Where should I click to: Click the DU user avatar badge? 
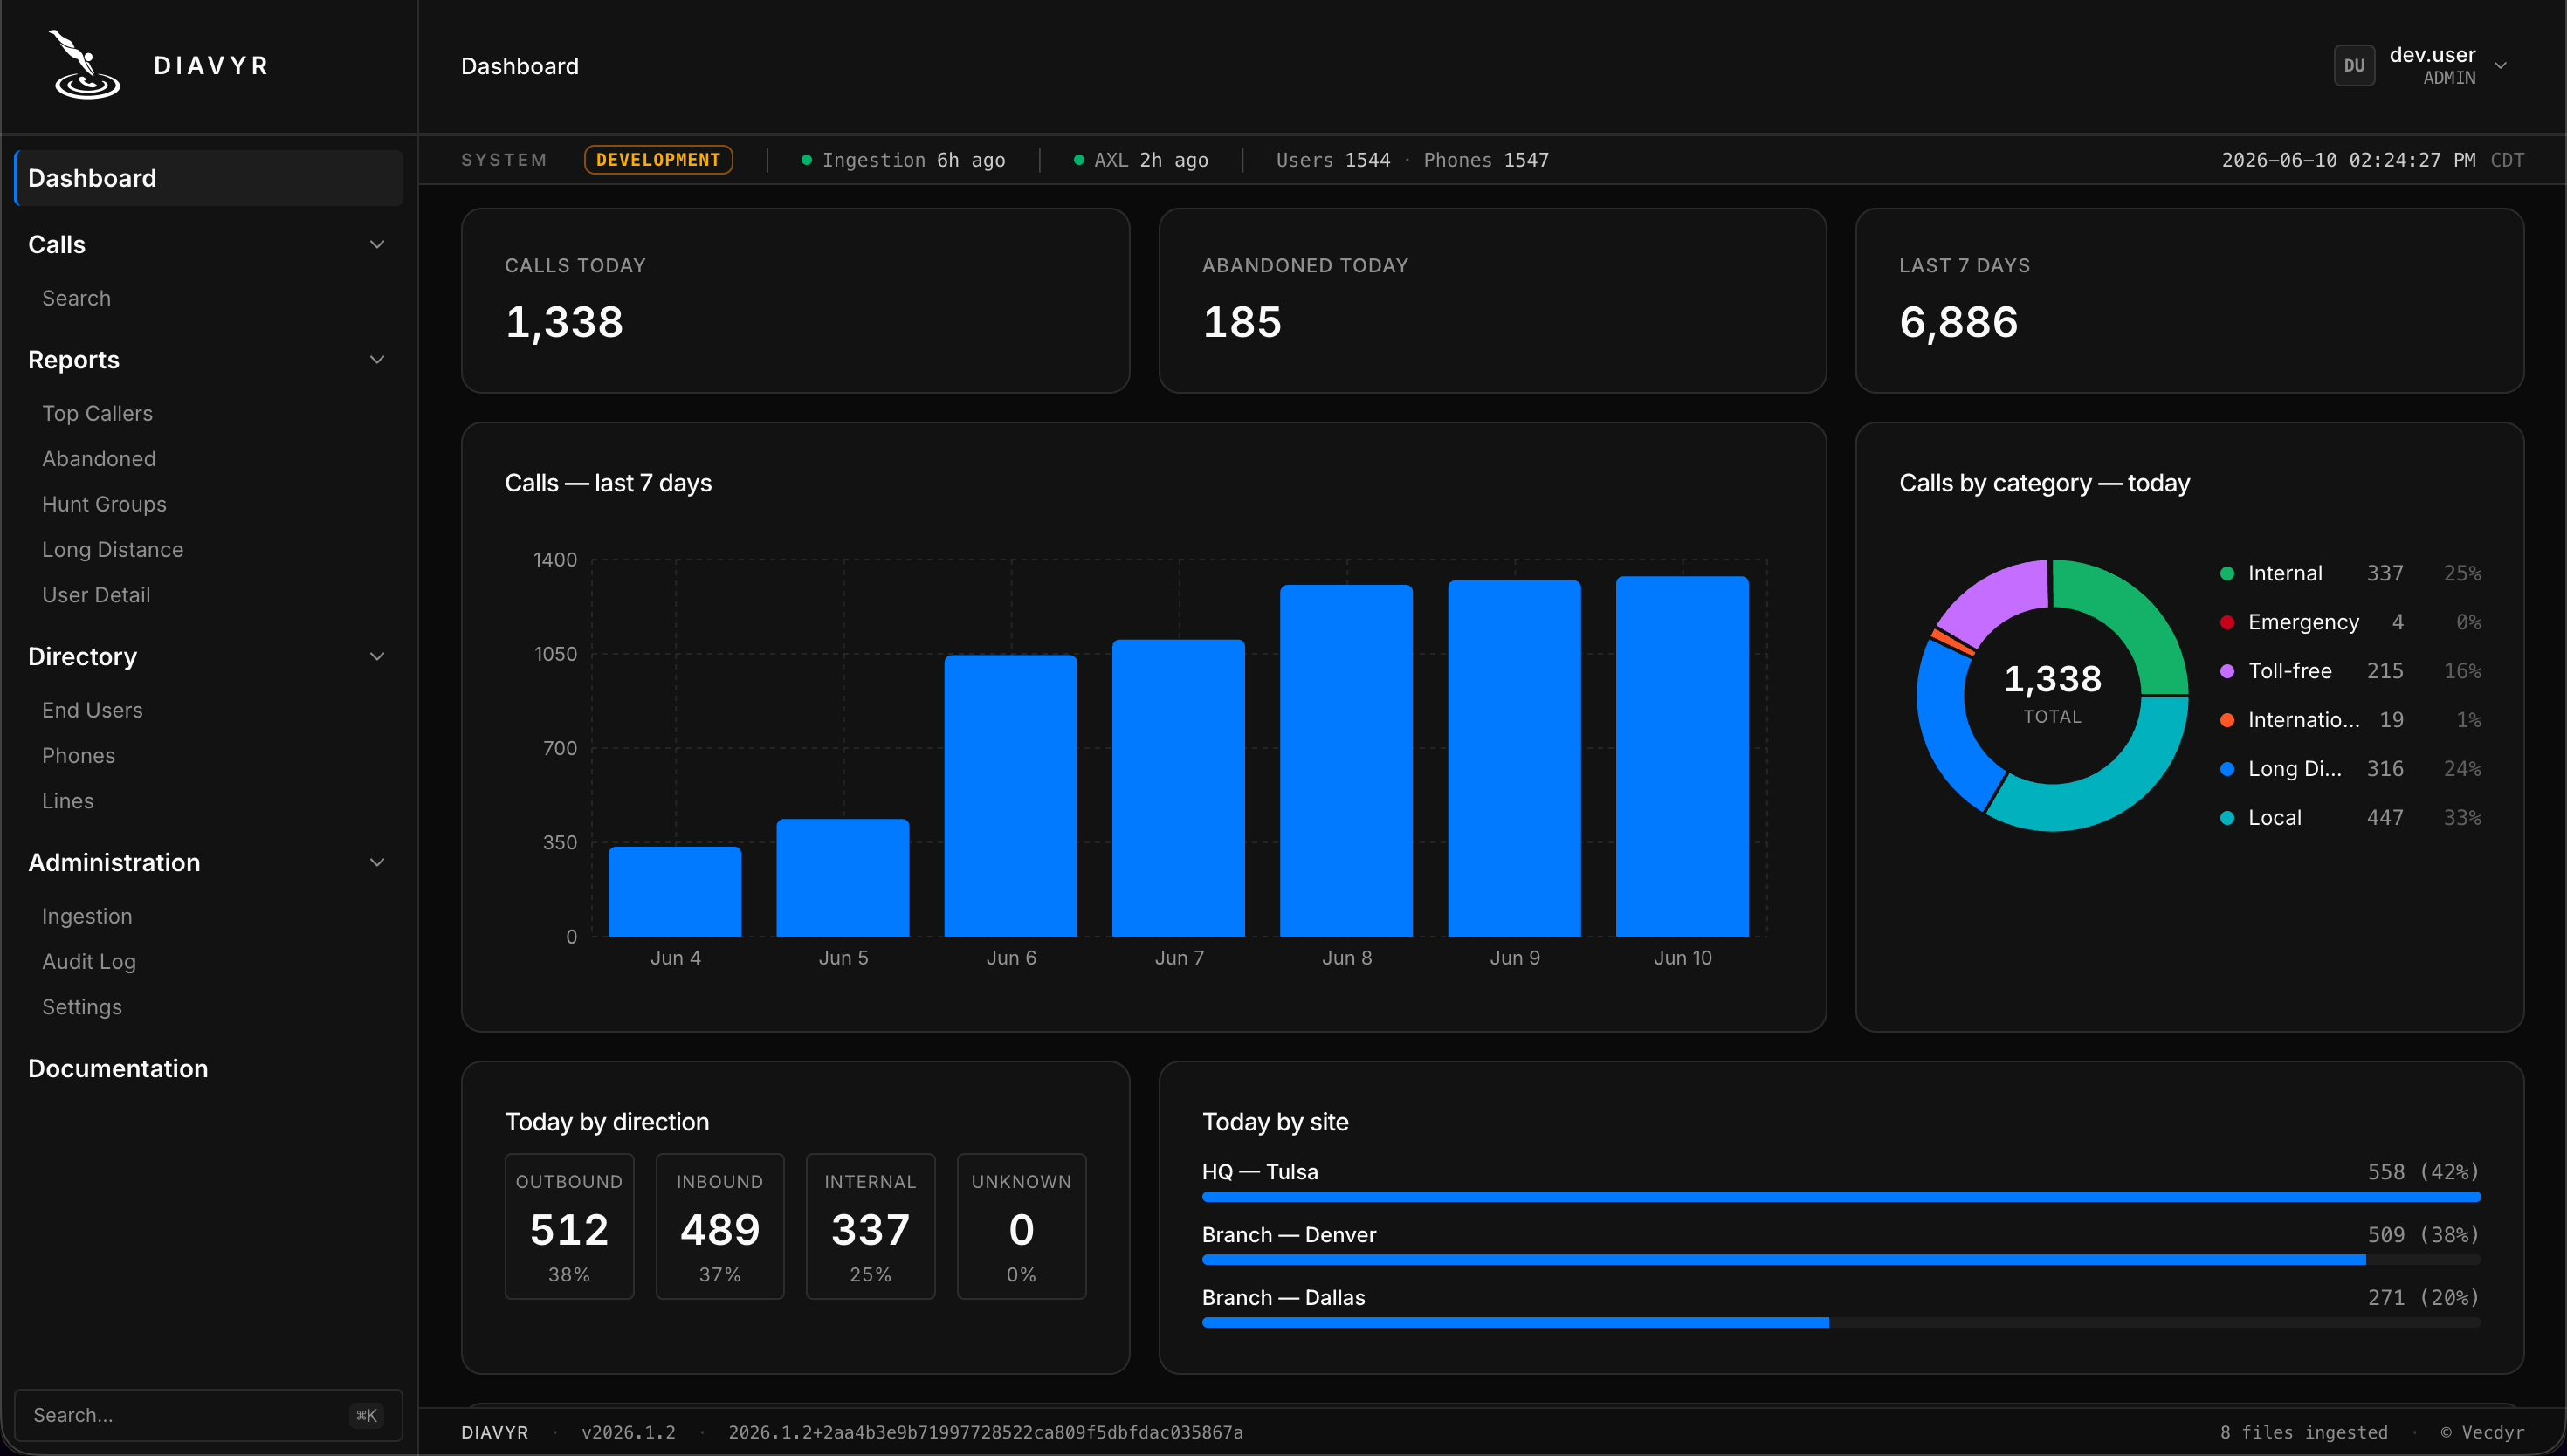(2353, 66)
